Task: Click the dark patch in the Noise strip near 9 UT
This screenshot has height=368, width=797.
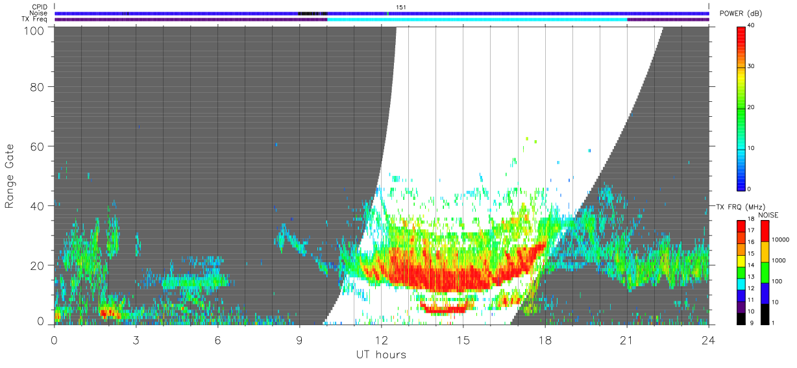Action: point(312,13)
